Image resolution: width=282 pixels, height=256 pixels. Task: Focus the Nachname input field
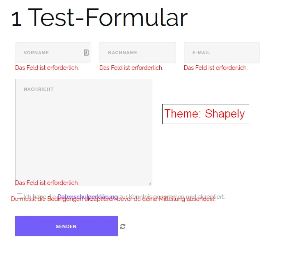pyautogui.click(x=138, y=53)
